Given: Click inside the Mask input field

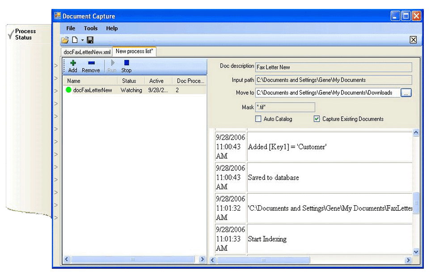Looking at the screenshot, I should coord(285,107).
